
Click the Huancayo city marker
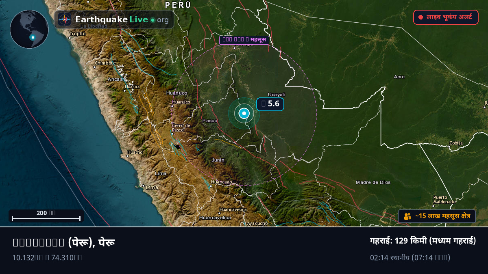coord(211,186)
